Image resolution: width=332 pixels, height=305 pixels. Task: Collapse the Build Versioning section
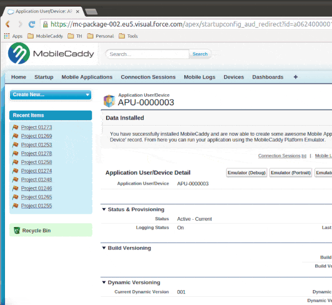coord(103,248)
